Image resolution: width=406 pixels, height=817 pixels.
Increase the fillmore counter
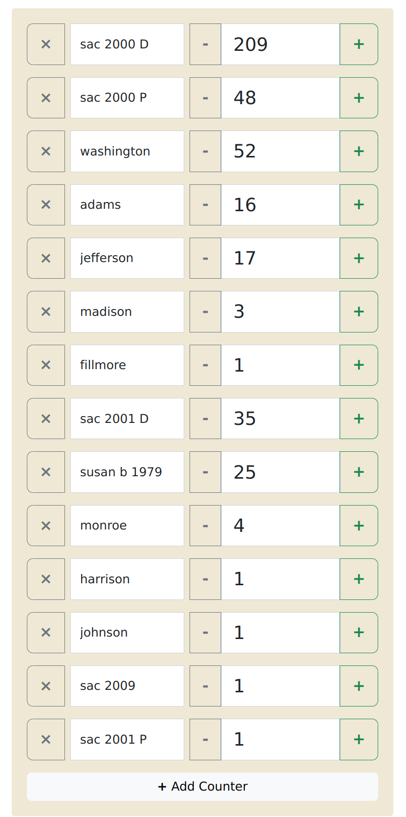[x=359, y=365]
